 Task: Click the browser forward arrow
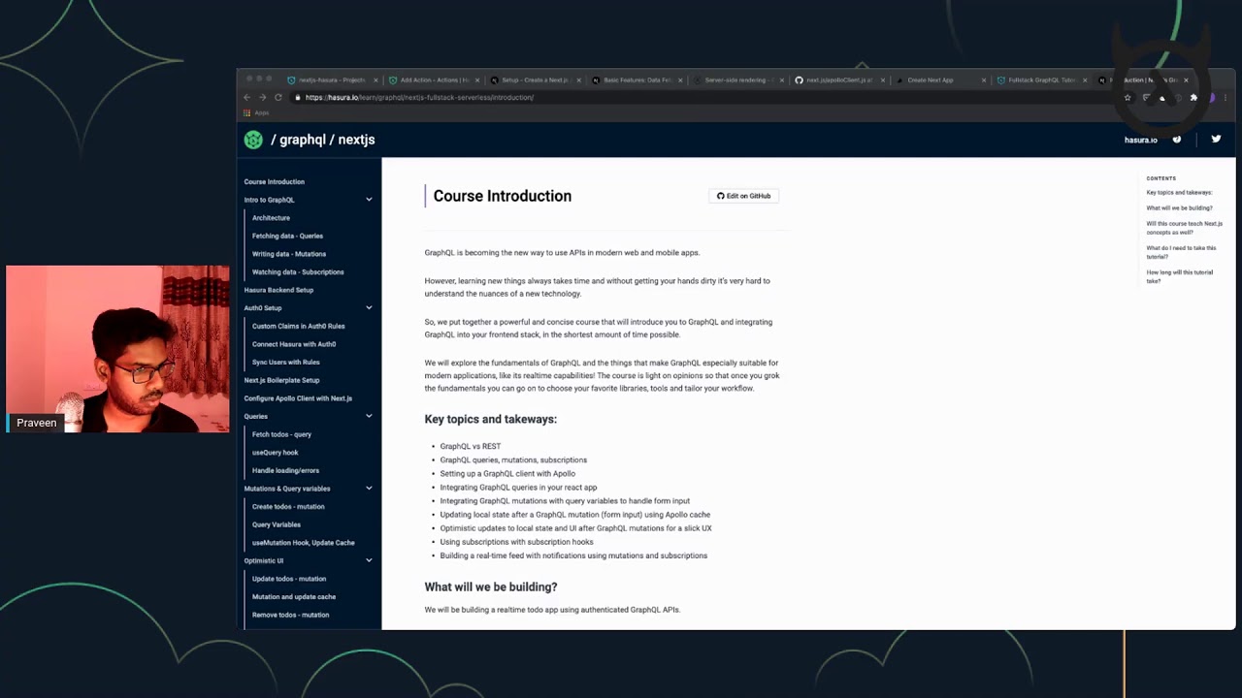(x=262, y=97)
